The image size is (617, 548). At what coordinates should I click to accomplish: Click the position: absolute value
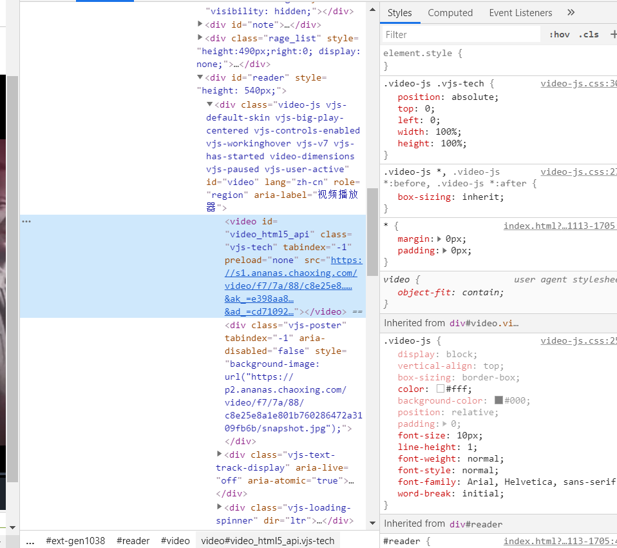tap(475, 97)
